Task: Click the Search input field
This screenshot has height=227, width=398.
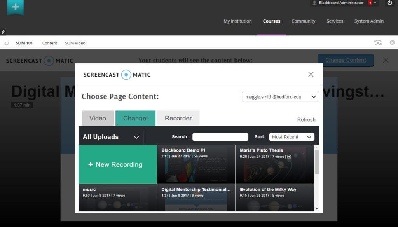Action: (220, 137)
